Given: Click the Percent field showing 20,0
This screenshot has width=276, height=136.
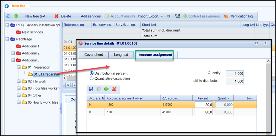Looking at the screenshot, I should pos(203,105).
